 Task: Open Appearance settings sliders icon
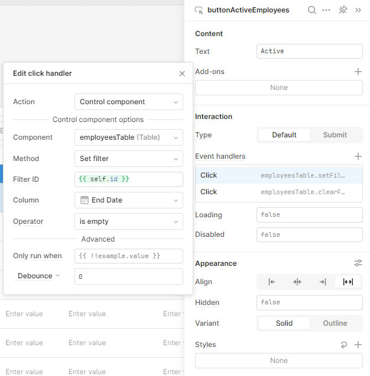tap(358, 263)
